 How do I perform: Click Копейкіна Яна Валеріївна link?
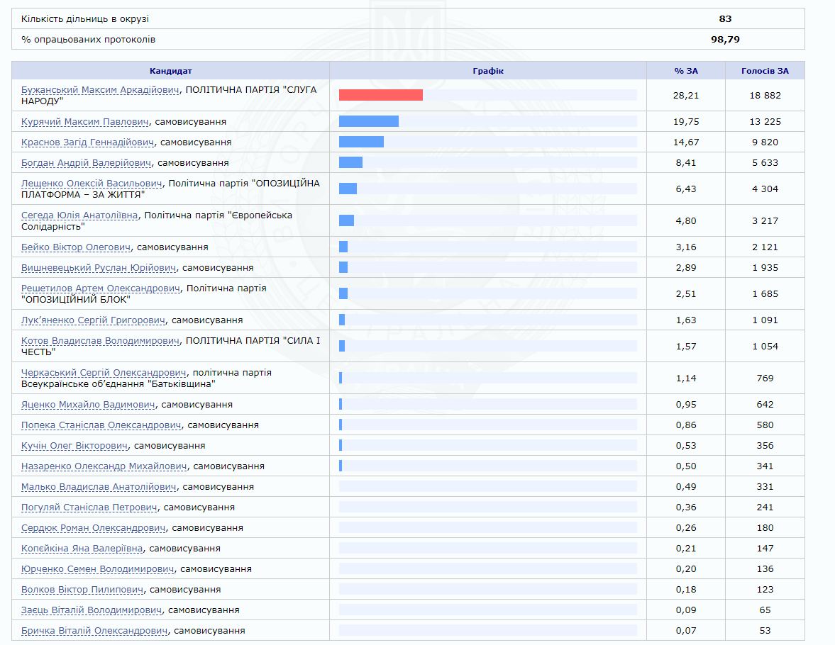(82, 549)
